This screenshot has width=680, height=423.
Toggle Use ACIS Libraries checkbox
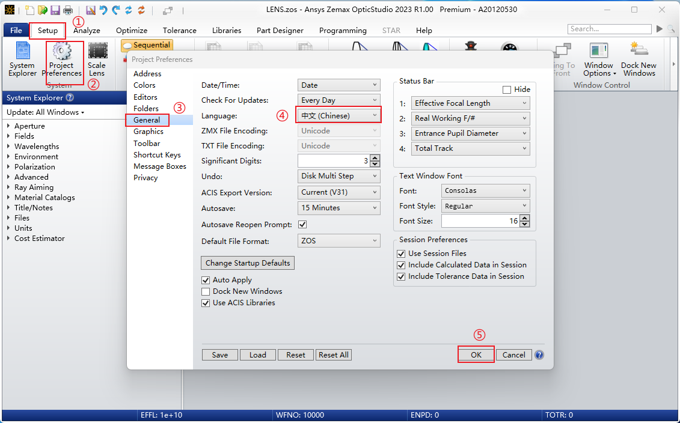[206, 303]
